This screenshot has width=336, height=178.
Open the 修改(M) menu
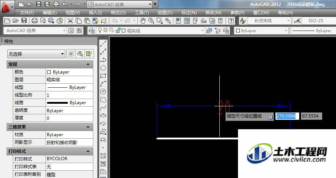214,13
